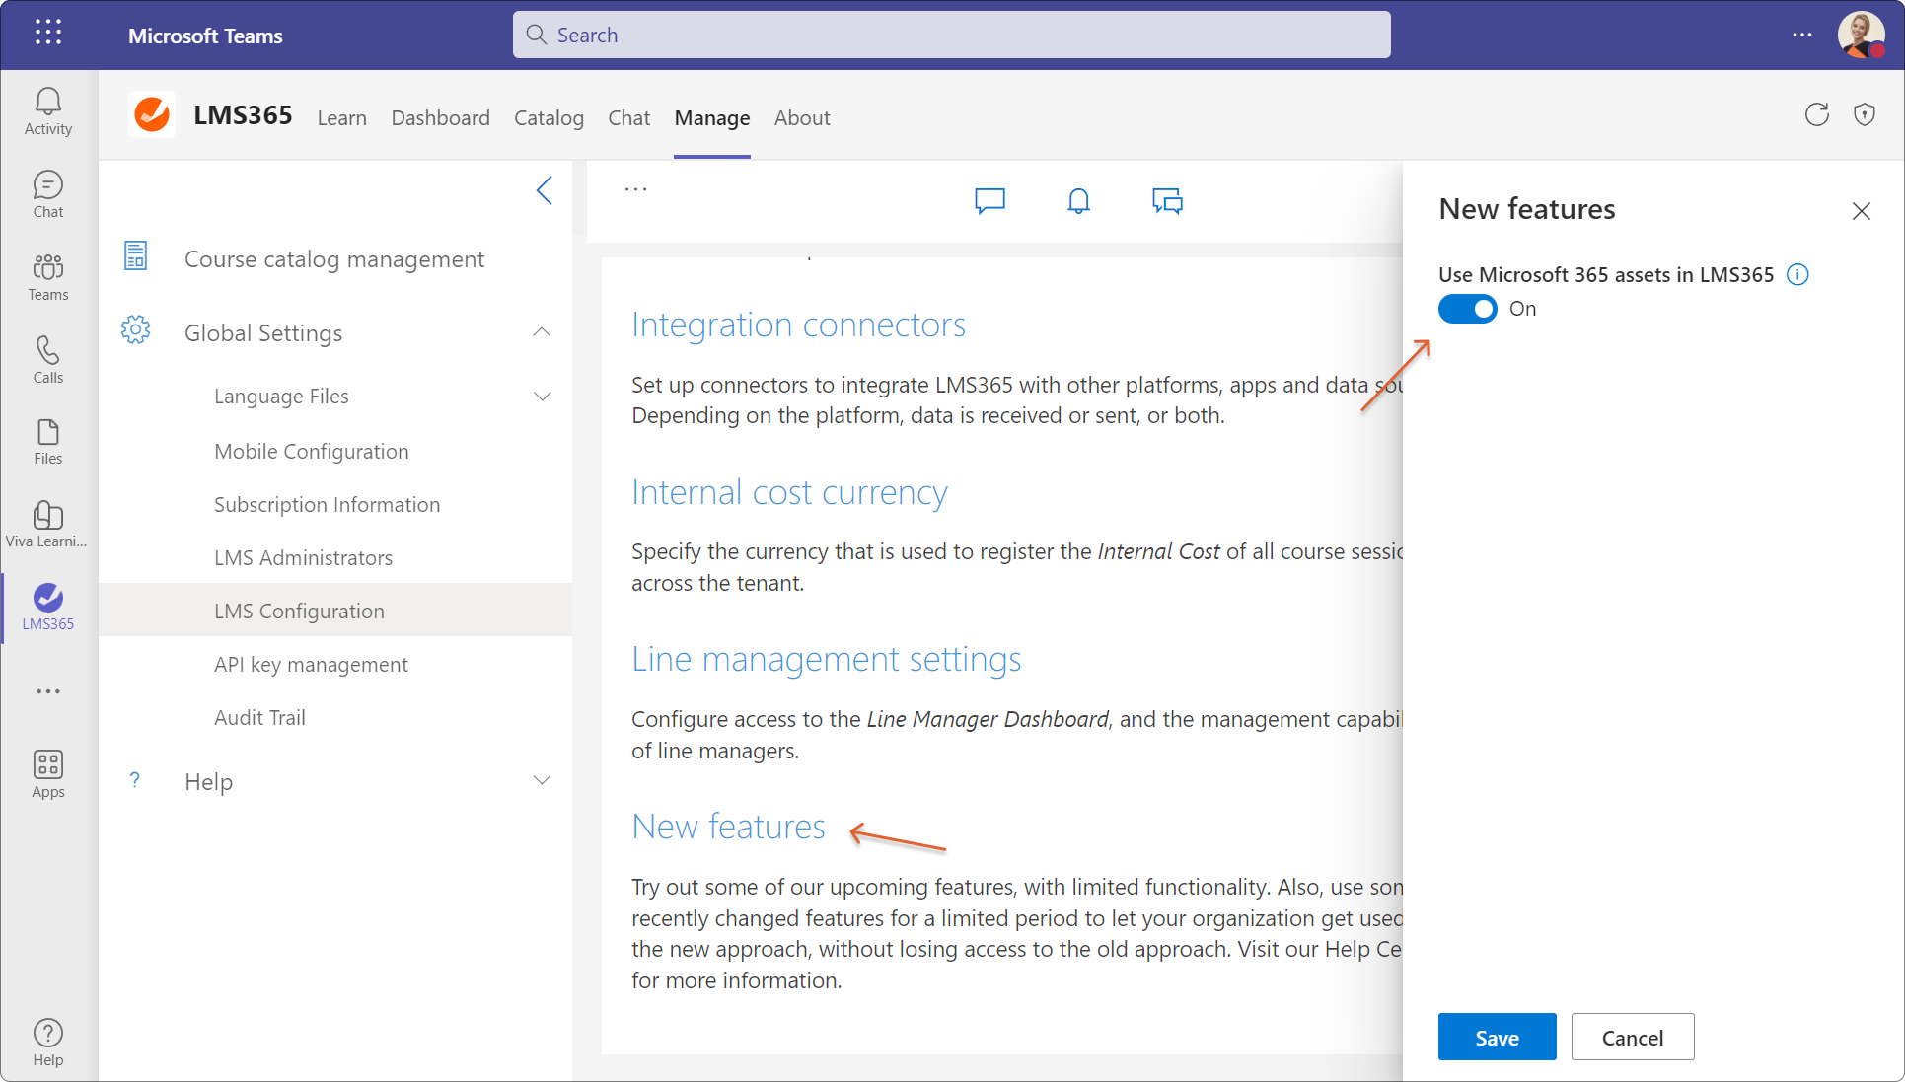The width and height of the screenshot is (1905, 1082).
Task: Click the LMS365 logo icon
Action: pyautogui.click(x=152, y=114)
